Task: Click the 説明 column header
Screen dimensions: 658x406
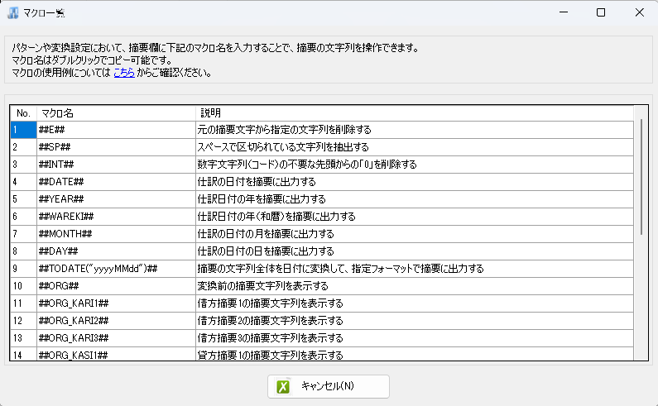Action: click(x=414, y=112)
